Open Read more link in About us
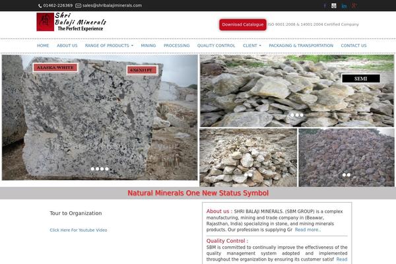396x264 pixels. pyautogui.click(x=308, y=230)
